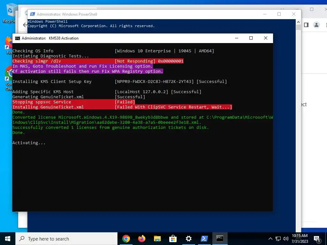Image resolution: width=327 pixels, height=245 pixels.
Task: Open the notification center icon
Action: pyautogui.click(x=317, y=239)
